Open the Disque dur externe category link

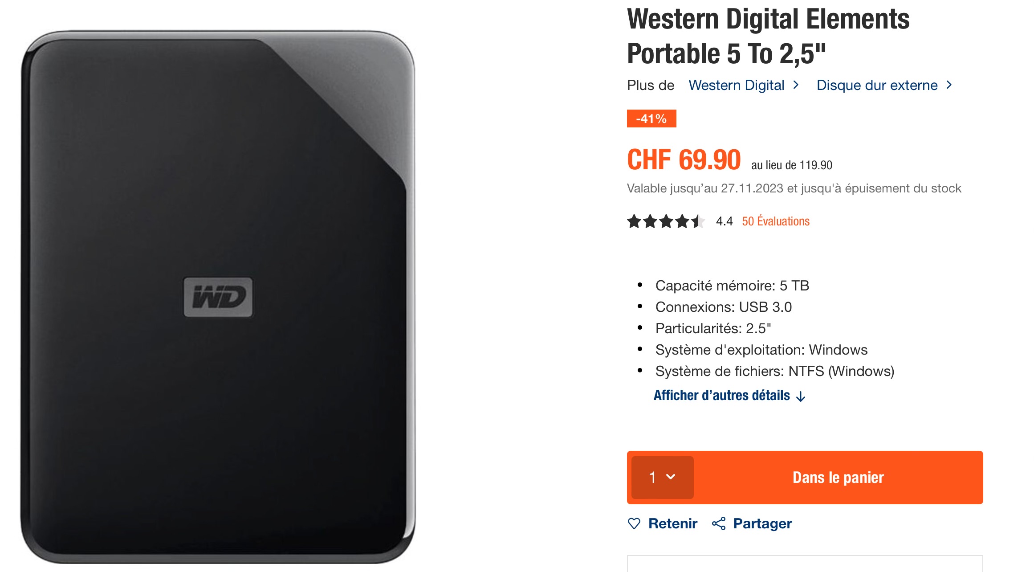coord(877,85)
